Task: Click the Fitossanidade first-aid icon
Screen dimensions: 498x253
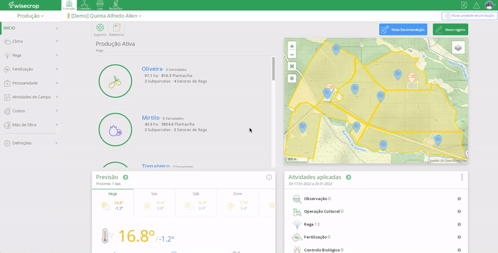Action: pos(7,83)
